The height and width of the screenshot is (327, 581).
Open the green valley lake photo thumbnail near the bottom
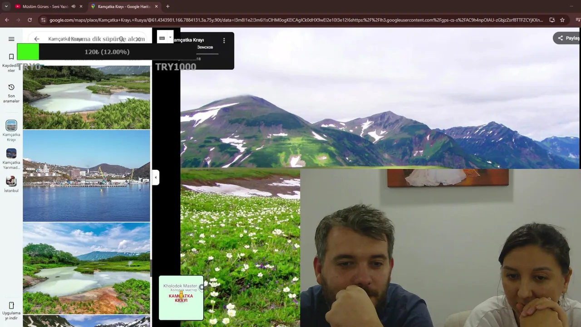86,268
